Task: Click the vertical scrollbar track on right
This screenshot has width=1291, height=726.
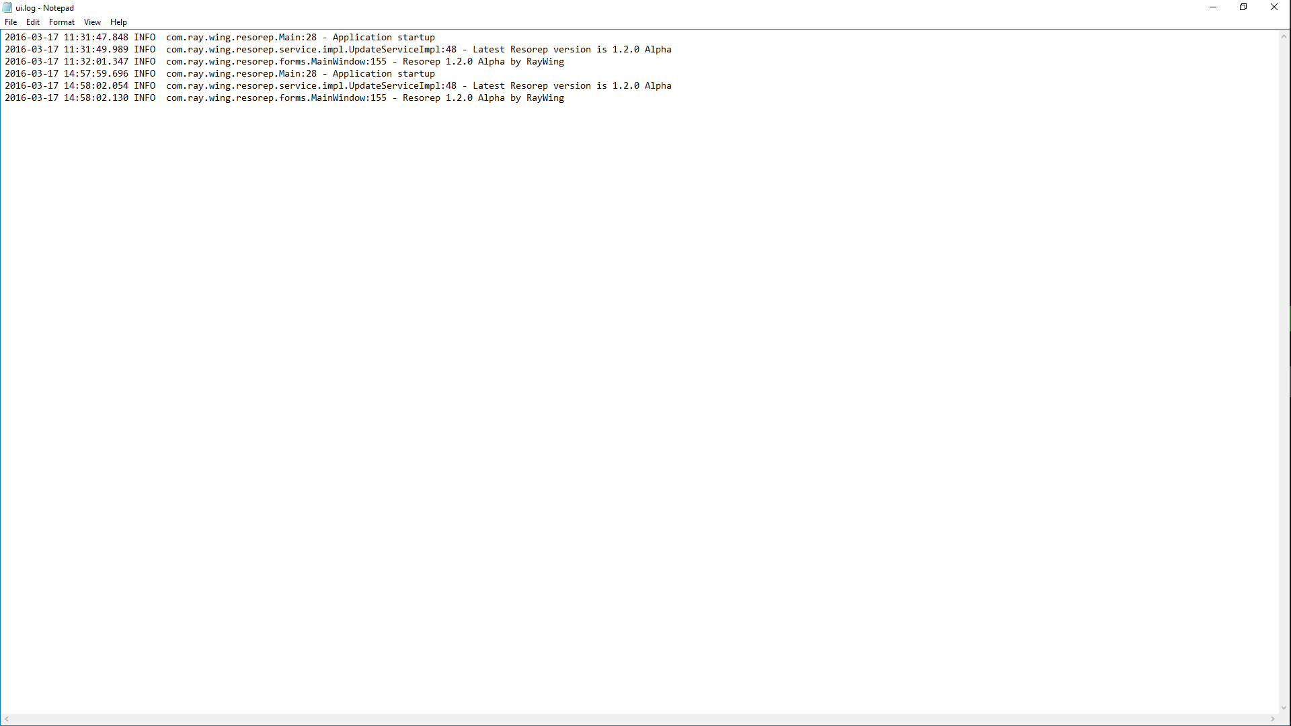Action: click(1284, 370)
